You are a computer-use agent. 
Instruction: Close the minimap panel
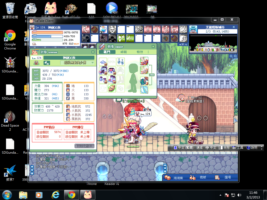(x=234, y=27)
